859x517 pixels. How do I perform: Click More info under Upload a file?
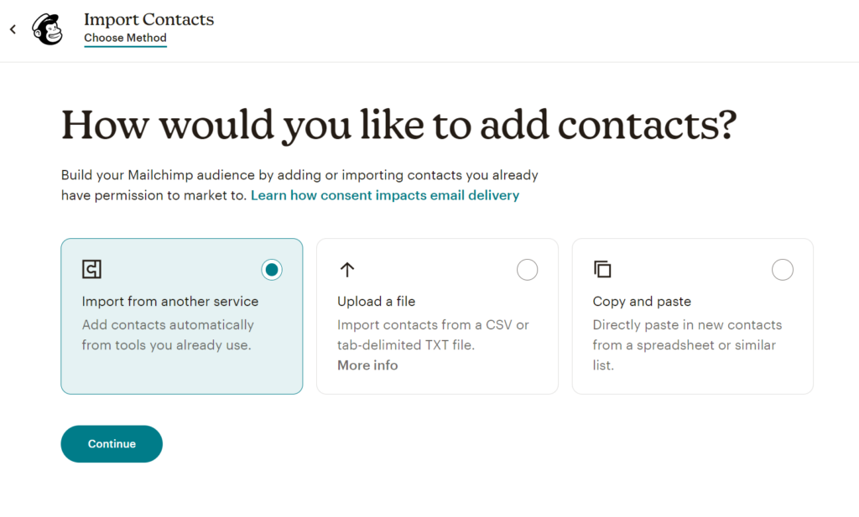(367, 364)
